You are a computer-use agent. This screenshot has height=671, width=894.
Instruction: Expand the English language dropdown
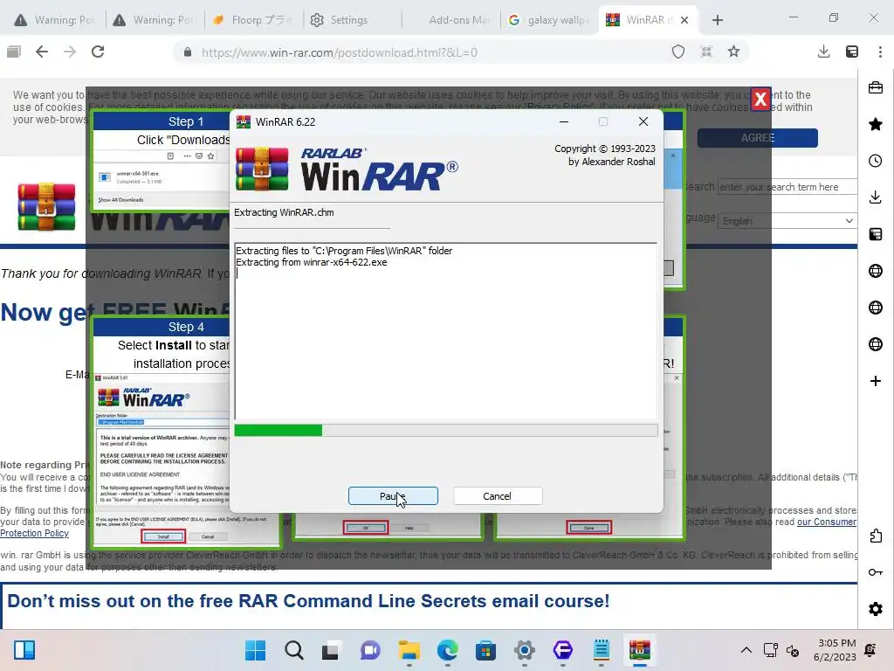pyautogui.click(x=787, y=221)
